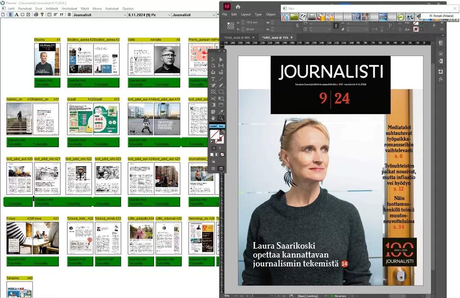The height and width of the screenshot is (298, 460).
Task: Open the first Journalisti dropdown in Planner
Action: [100, 15]
